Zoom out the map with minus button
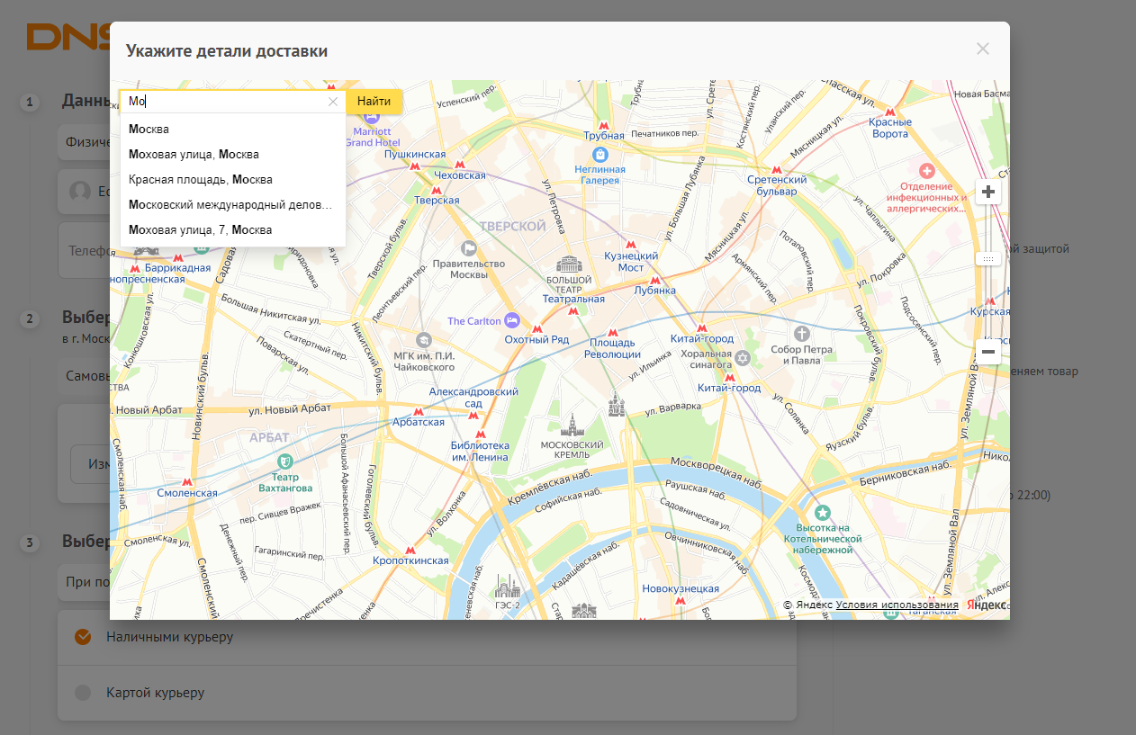Screen dimensions: 1136x735 point(988,352)
